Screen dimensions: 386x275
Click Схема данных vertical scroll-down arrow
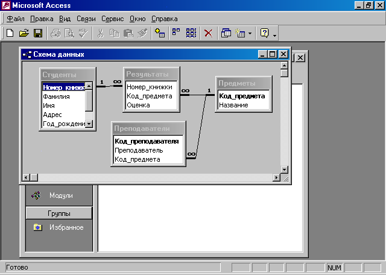coord(284,169)
